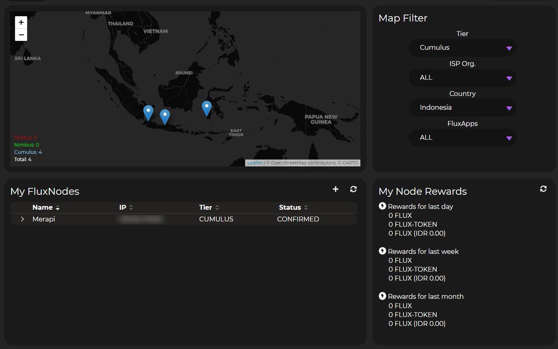The height and width of the screenshot is (349, 558).
Task: Click lightning icon beside Rewards for last day
Action: 382,206
